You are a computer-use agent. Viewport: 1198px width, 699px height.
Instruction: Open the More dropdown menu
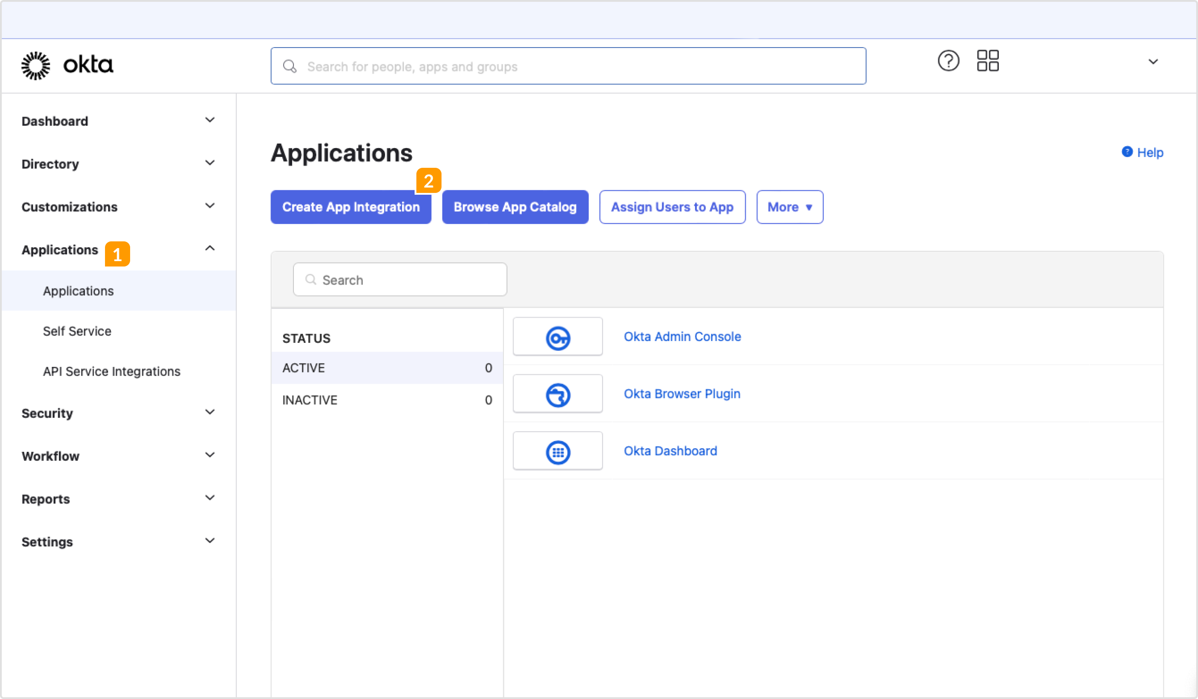tap(790, 207)
